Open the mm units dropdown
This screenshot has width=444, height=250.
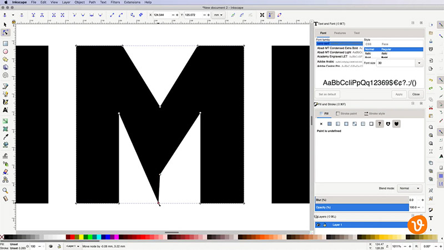pyautogui.click(x=218, y=15)
